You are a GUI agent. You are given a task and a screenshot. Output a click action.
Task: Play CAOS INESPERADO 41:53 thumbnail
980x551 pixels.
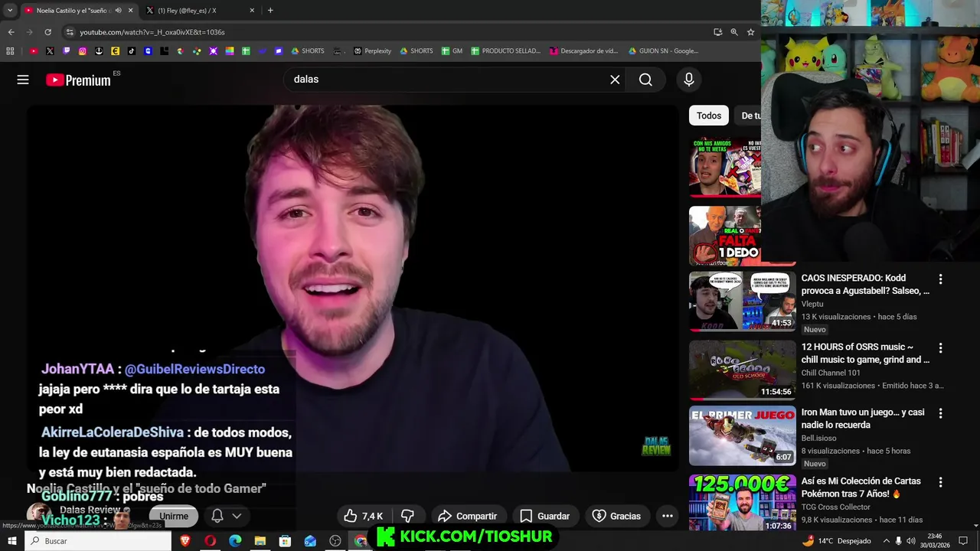click(x=742, y=302)
